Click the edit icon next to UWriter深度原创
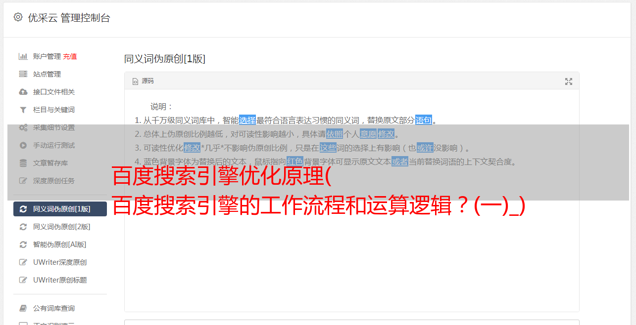 23,262
